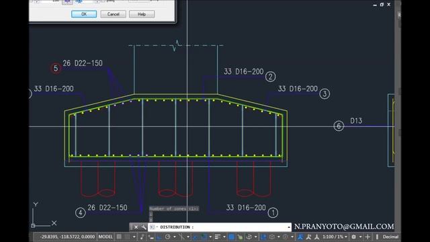Click the UCS origin icon

tap(33, 226)
